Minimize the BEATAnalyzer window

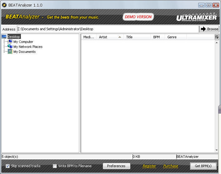pyautogui.click(x=201, y=5)
